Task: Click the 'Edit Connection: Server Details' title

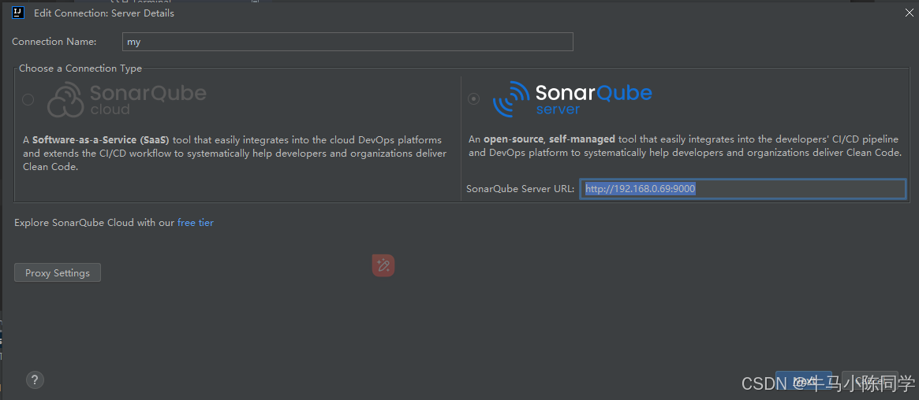Action: coord(104,13)
